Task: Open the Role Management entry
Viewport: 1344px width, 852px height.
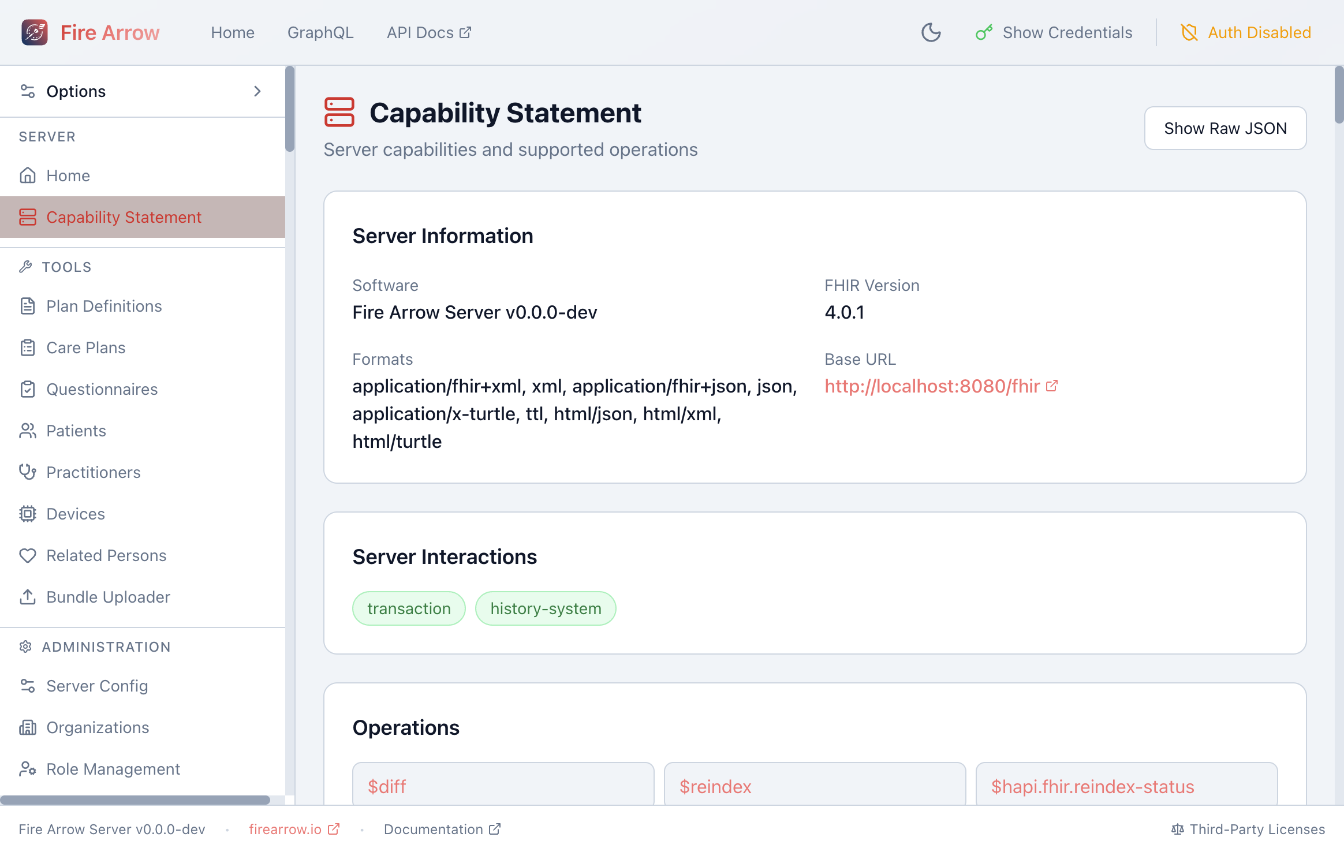Action: pyautogui.click(x=113, y=769)
